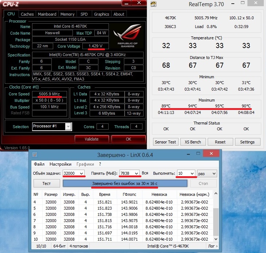
Task: Open the SPD tab in CPU-Z
Action: pos(84,14)
